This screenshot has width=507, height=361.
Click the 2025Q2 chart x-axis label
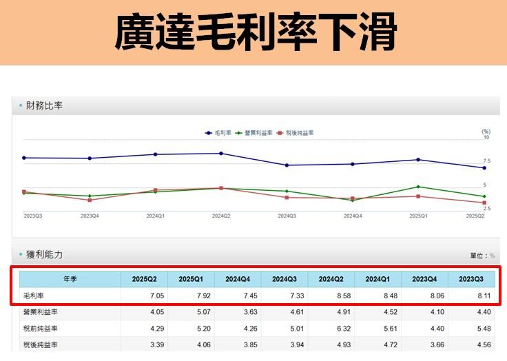(x=475, y=216)
